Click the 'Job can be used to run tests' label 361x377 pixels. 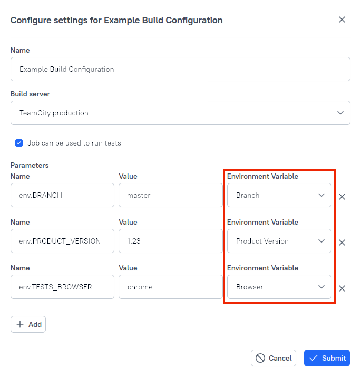coord(74,143)
